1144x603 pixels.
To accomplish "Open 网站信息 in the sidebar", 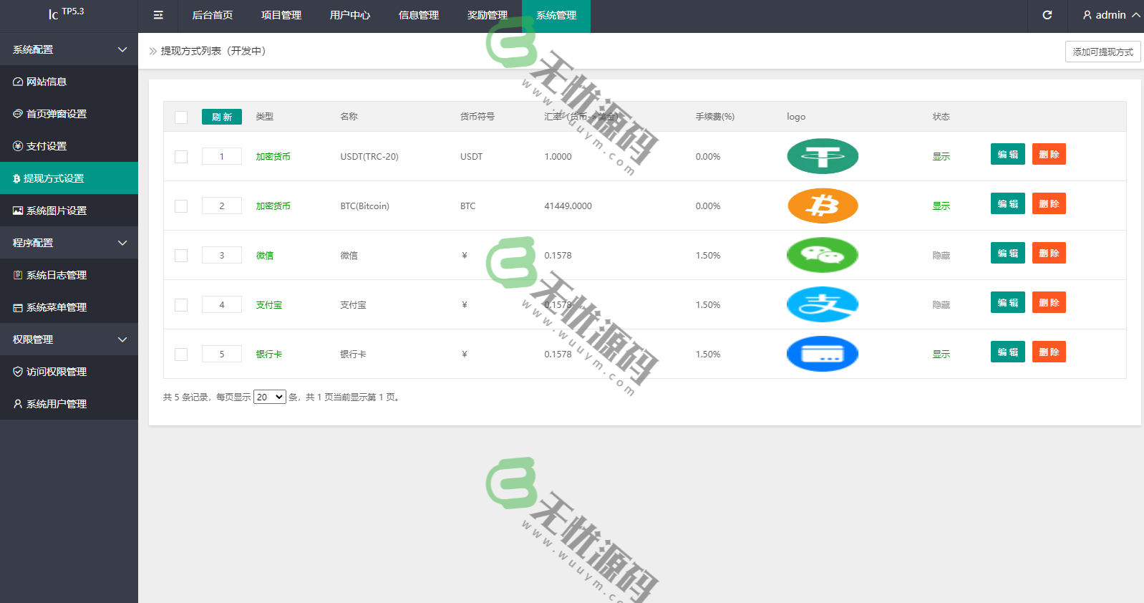I will coord(47,82).
